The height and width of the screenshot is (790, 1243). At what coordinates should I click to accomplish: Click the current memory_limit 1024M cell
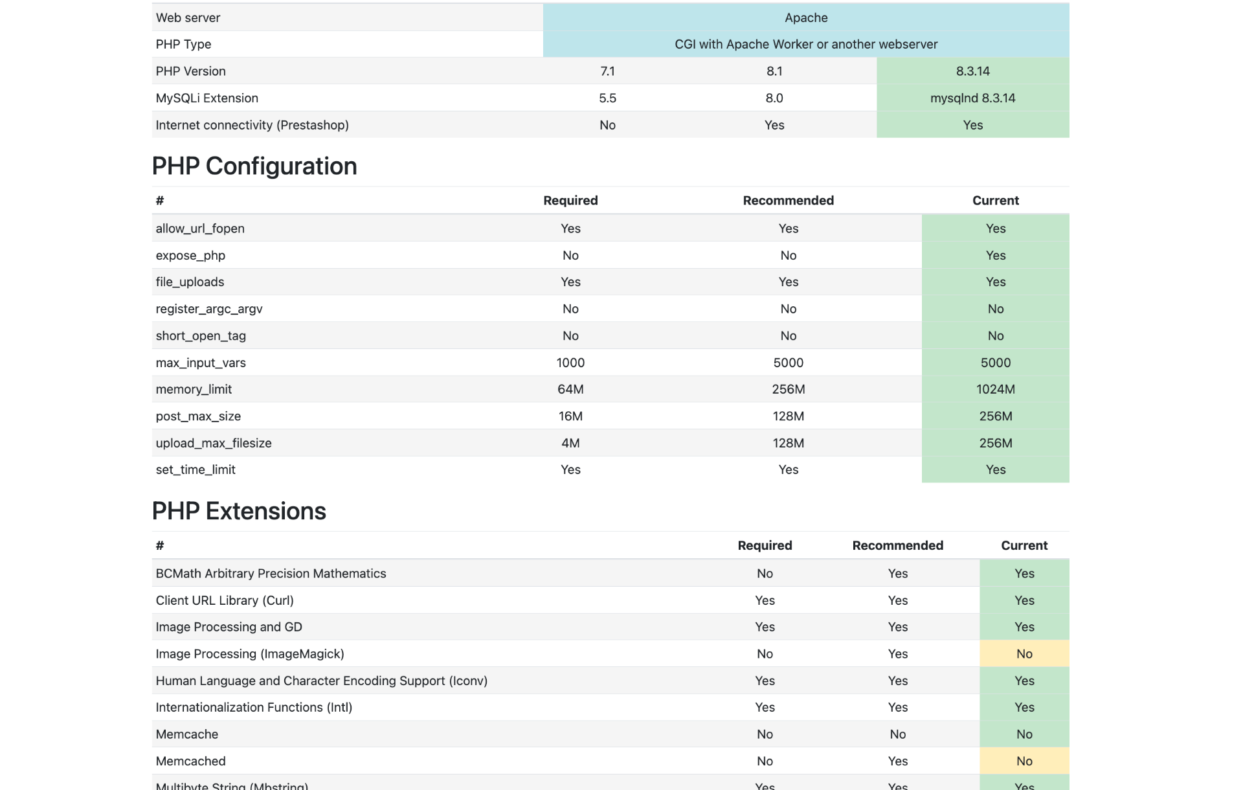(995, 389)
